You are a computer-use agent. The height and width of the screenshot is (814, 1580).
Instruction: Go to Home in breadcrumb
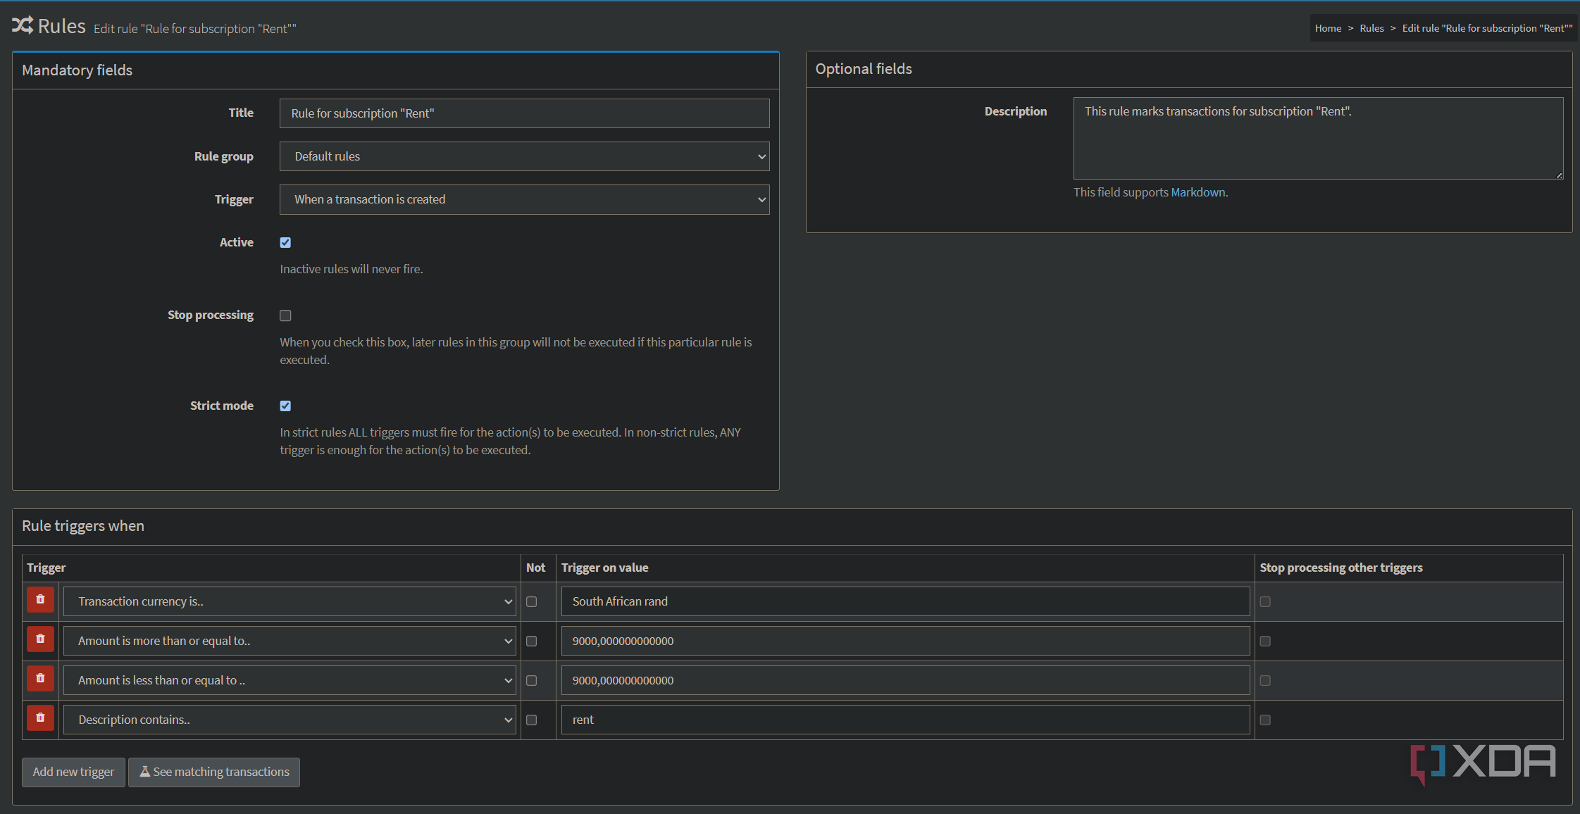[1328, 28]
